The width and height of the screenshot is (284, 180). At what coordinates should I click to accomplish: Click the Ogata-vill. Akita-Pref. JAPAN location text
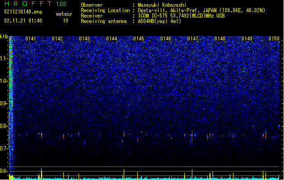click(201, 10)
